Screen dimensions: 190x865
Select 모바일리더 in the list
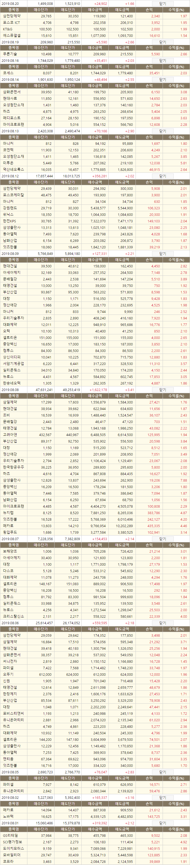(11, 855)
